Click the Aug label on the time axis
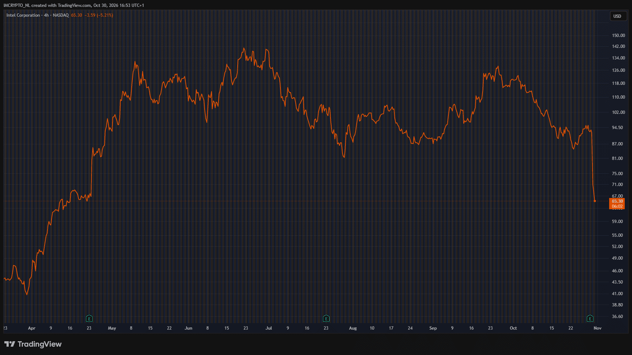632x355 pixels. [353, 328]
